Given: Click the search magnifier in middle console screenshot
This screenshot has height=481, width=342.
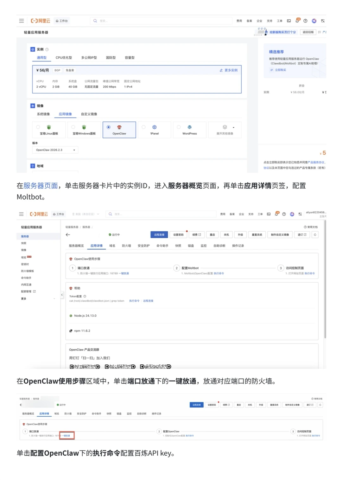Looking at the screenshot, I should coord(110,214).
